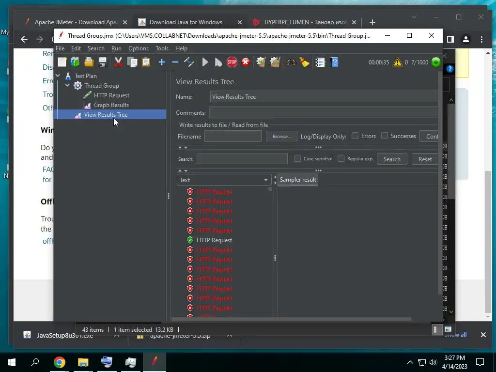Click the Clear All double broom icon
496x372 pixels.
(275, 62)
